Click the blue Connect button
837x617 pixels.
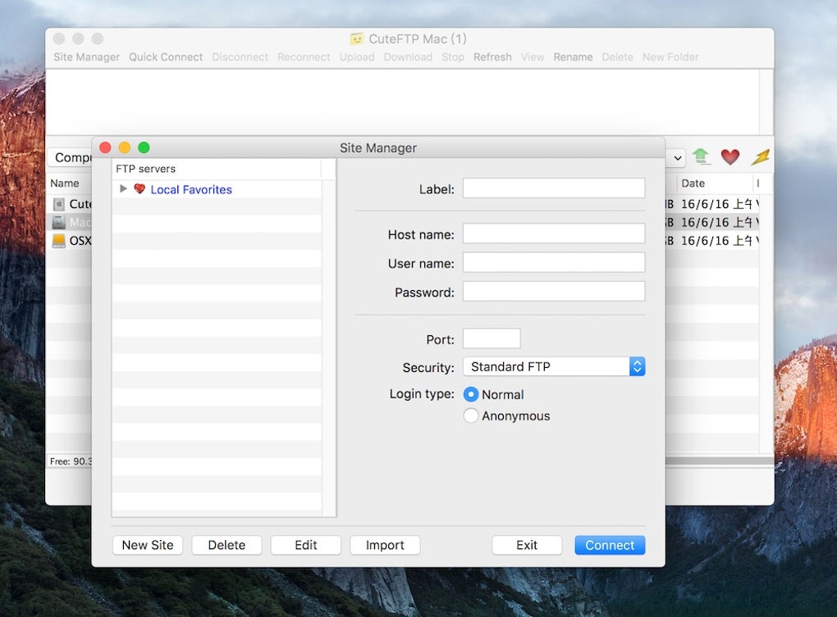[610, 545]
